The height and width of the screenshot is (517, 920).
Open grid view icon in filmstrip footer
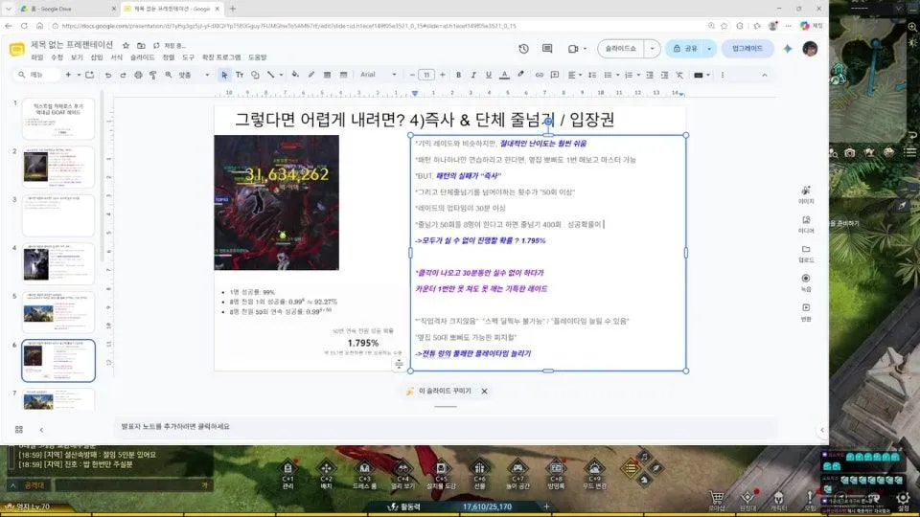19,430
